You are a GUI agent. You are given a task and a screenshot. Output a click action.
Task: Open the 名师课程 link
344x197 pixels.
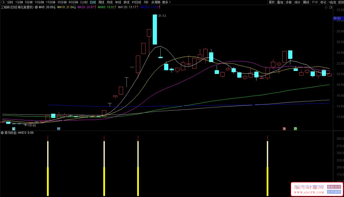point(334,192)
